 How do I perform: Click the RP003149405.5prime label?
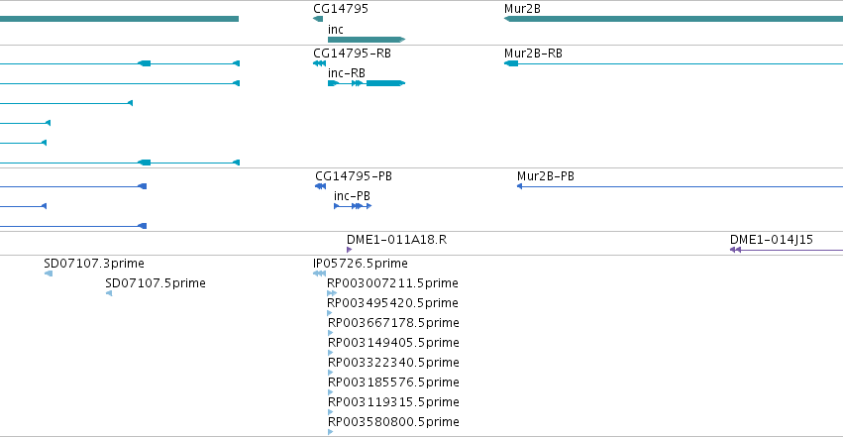click(393, 343)
